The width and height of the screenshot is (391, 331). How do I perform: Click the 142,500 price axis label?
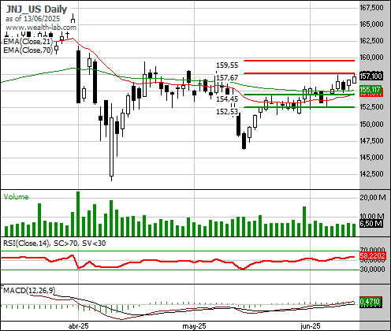pyautogui.click(x=371, y=174)
